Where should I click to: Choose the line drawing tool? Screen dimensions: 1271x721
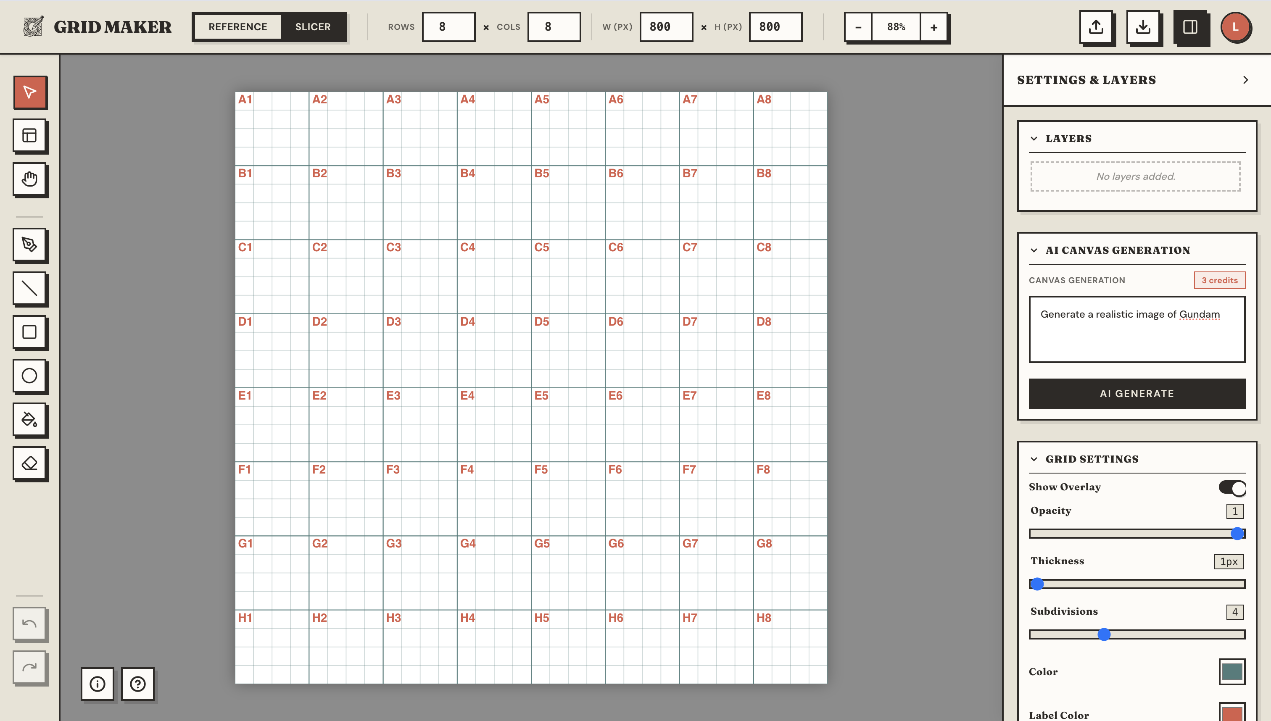point(30,289)
